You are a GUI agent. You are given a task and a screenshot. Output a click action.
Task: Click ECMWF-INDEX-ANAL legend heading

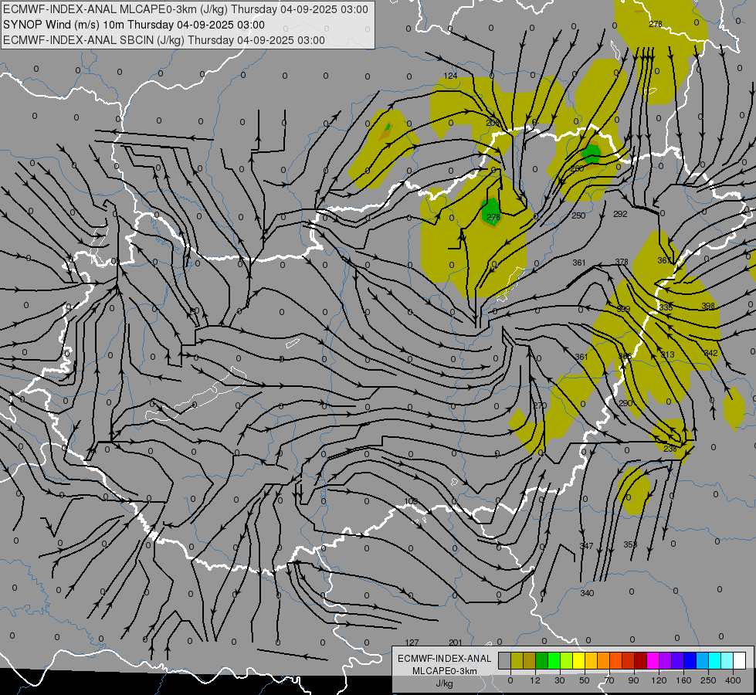point(444,659)
